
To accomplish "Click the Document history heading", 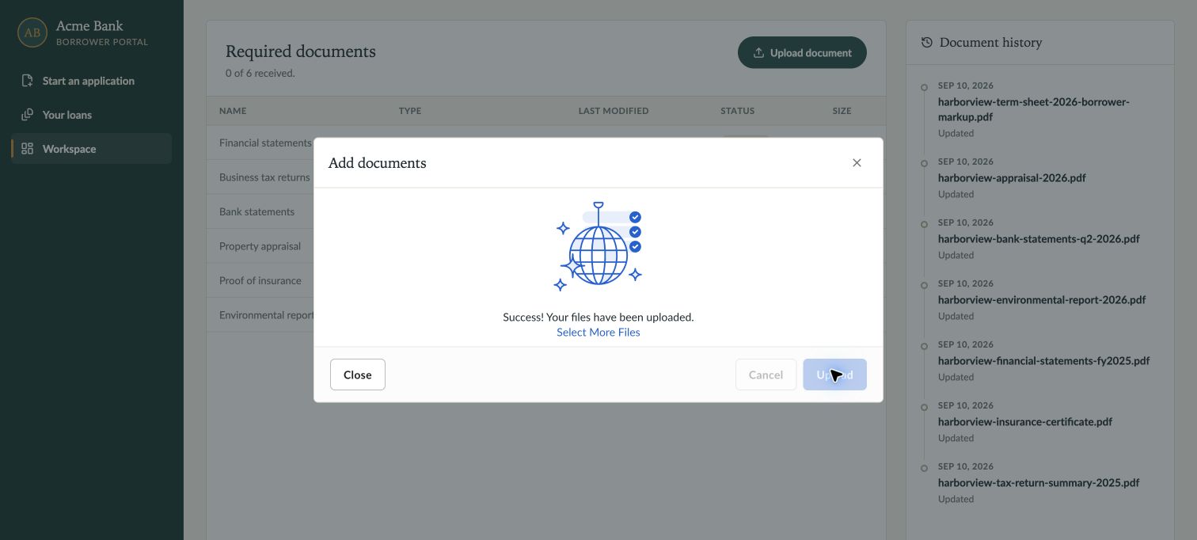I will pos(990,43).
